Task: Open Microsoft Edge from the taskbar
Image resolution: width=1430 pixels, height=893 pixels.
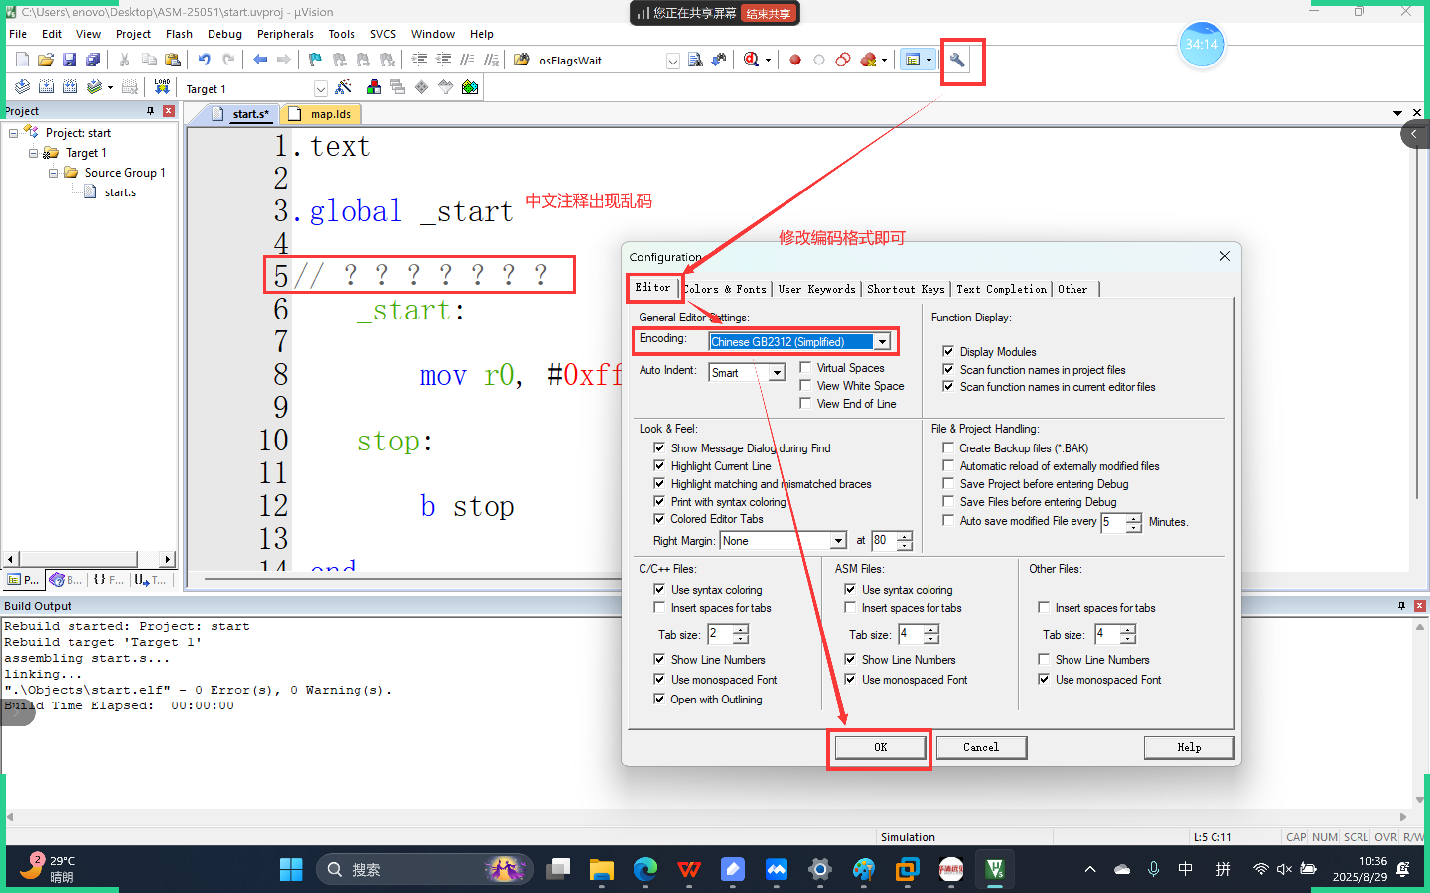Action: [644, 869]
